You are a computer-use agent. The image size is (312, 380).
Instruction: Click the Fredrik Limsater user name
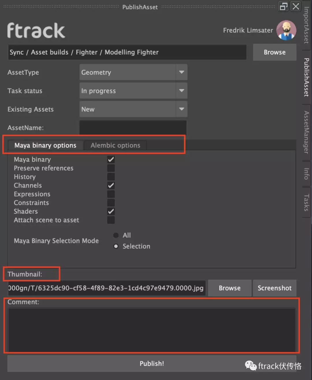coord(248,30)
